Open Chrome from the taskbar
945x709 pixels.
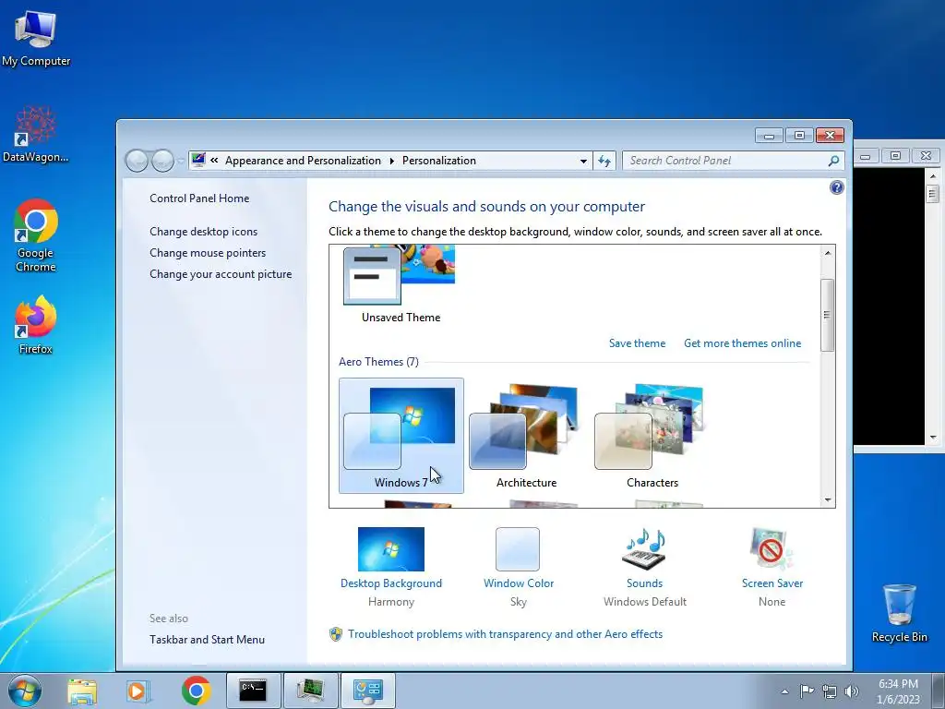(x=196, y=691)
